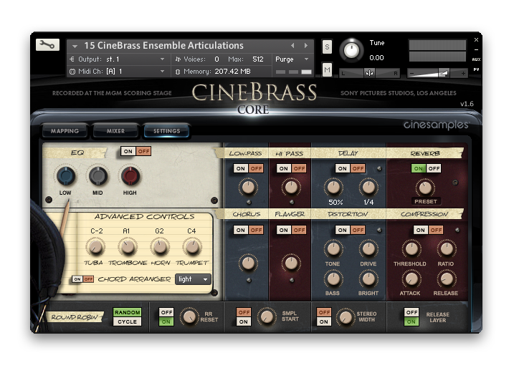Click the Chorus amount knob
This screenshot has height=368, width=514.
click(x=248, y=263)
